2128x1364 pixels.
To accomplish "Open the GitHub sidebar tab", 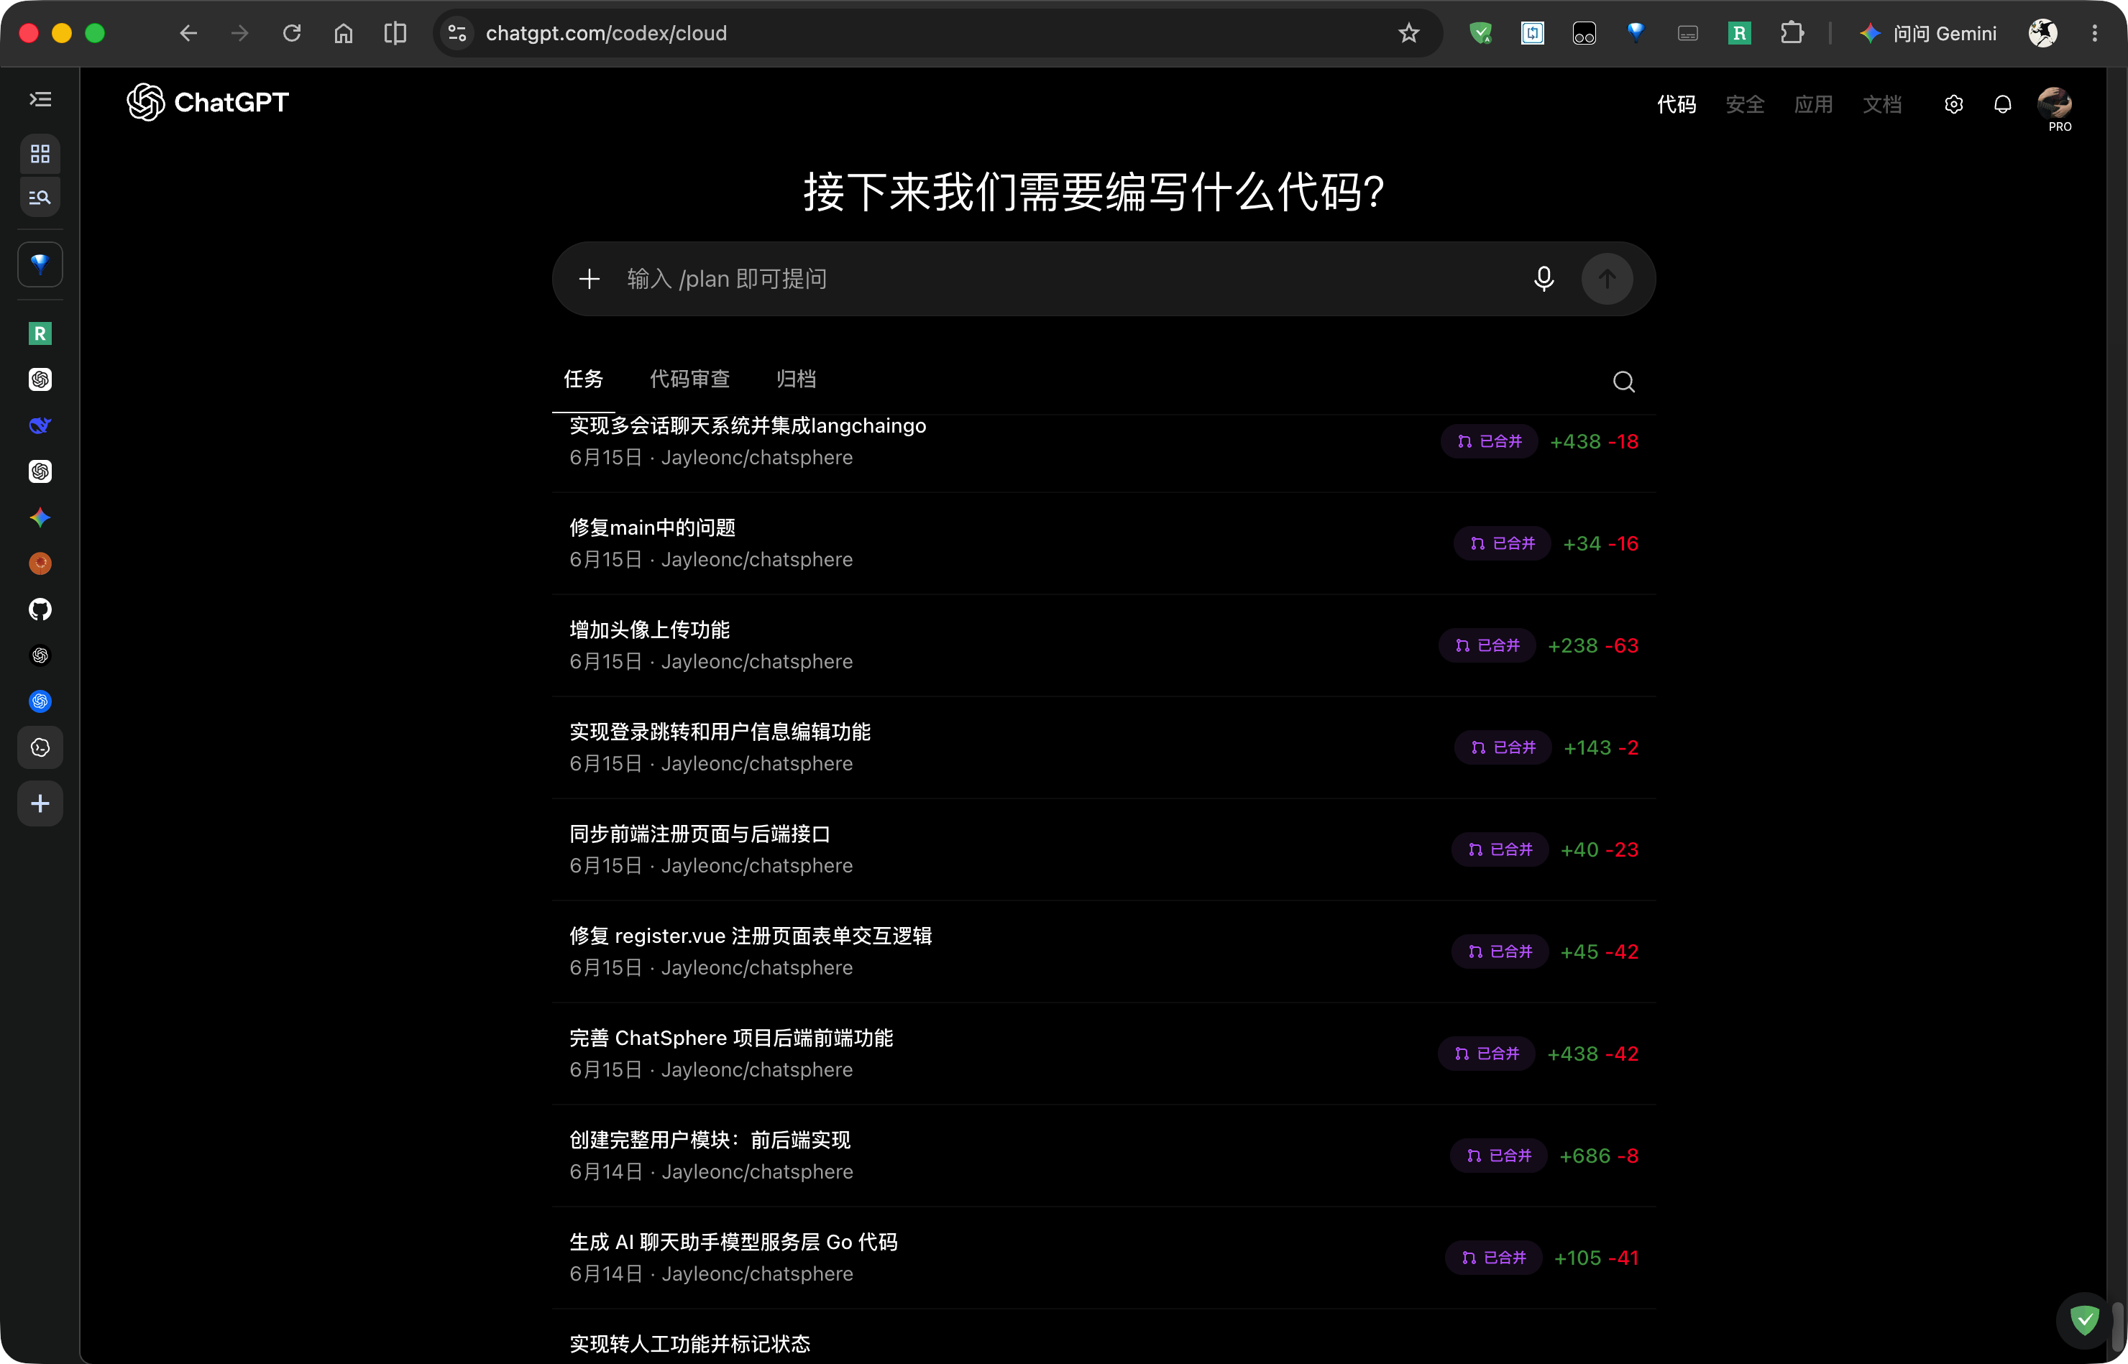I will [40, 609].
